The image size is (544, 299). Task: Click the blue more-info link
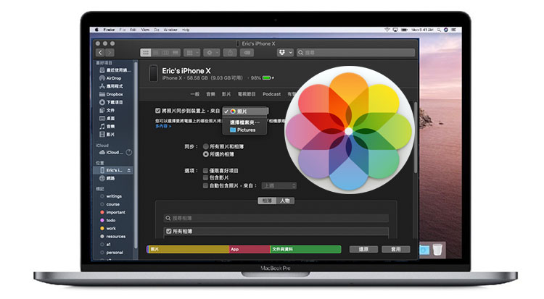click(163, 127)
